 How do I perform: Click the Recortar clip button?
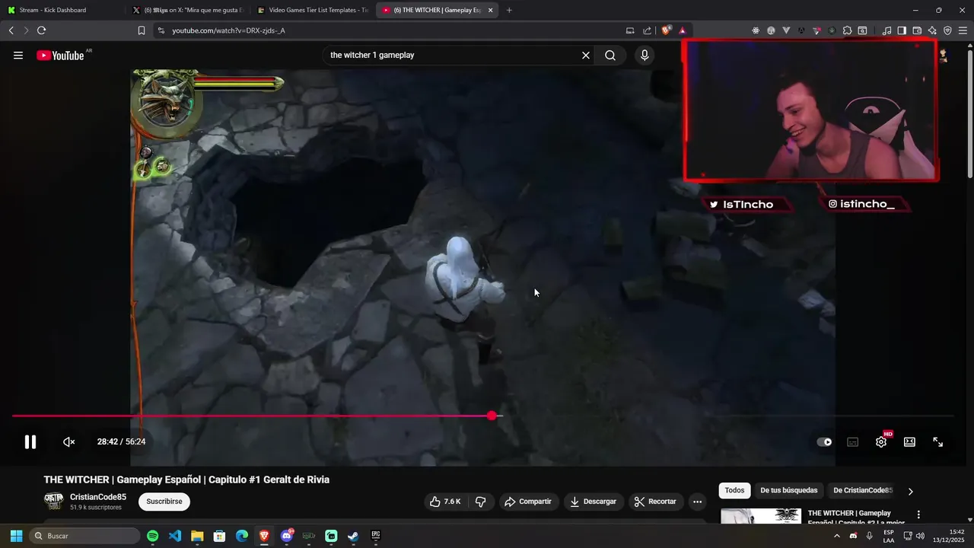click(x=655, y=502)
